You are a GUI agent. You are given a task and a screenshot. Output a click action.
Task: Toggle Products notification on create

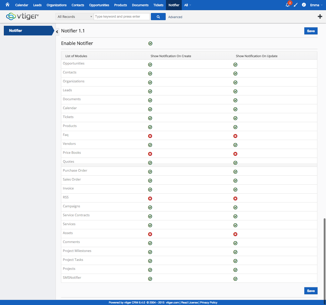tap(150, 127)
